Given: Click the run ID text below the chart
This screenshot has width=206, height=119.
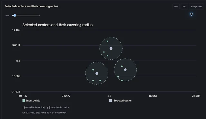Looking at the screenshot, I should pos(44,113).
